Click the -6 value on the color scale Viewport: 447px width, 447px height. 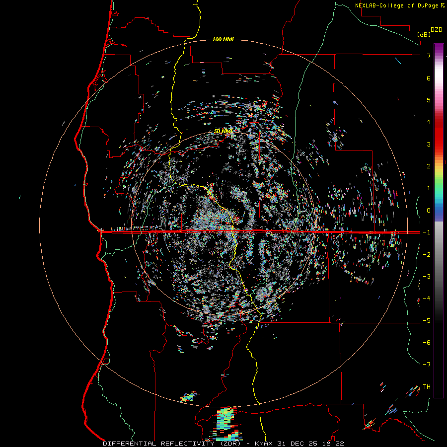tap(427, 343)
